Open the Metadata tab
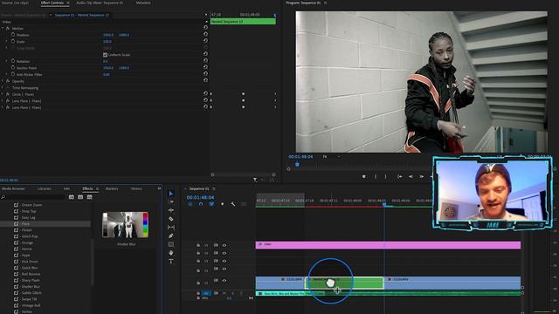559x314 pixels. (143, 3)
